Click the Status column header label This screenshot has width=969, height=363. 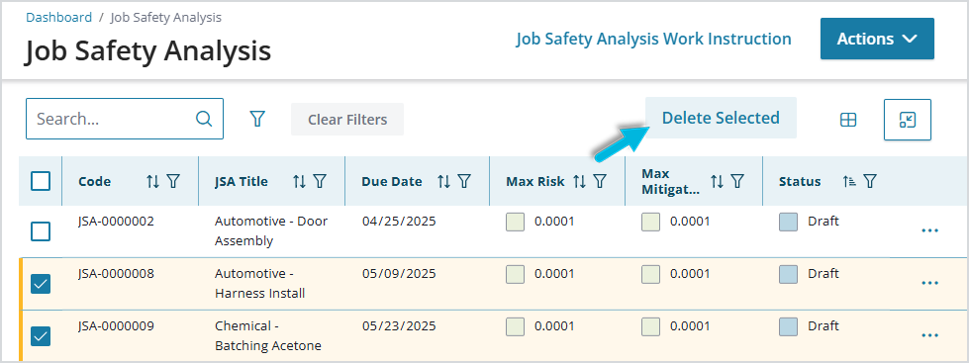(x=800, y=182)
